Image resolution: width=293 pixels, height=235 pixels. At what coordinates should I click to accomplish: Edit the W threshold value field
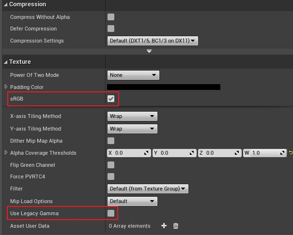pos(265,153)
